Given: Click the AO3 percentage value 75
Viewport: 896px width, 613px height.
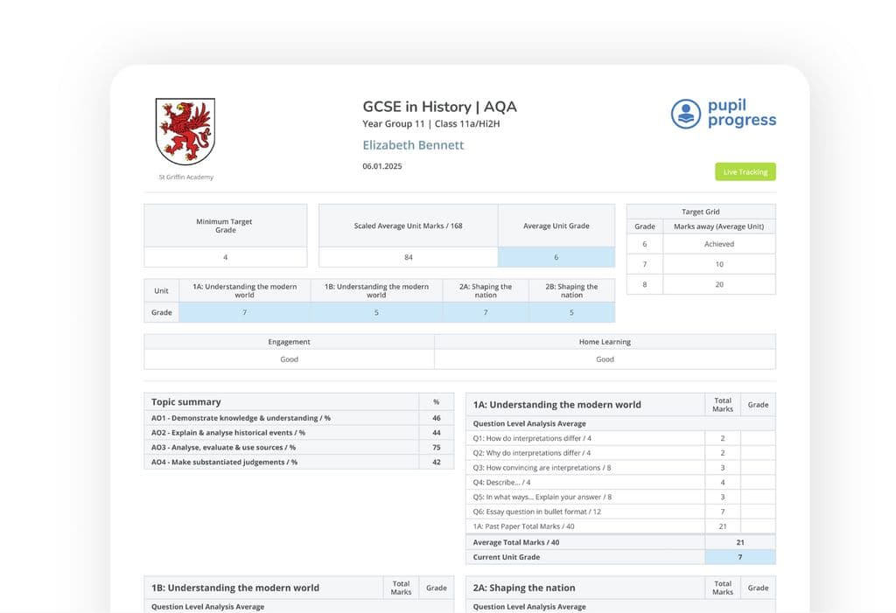Looking at the screenshot, I should [436, 448].
